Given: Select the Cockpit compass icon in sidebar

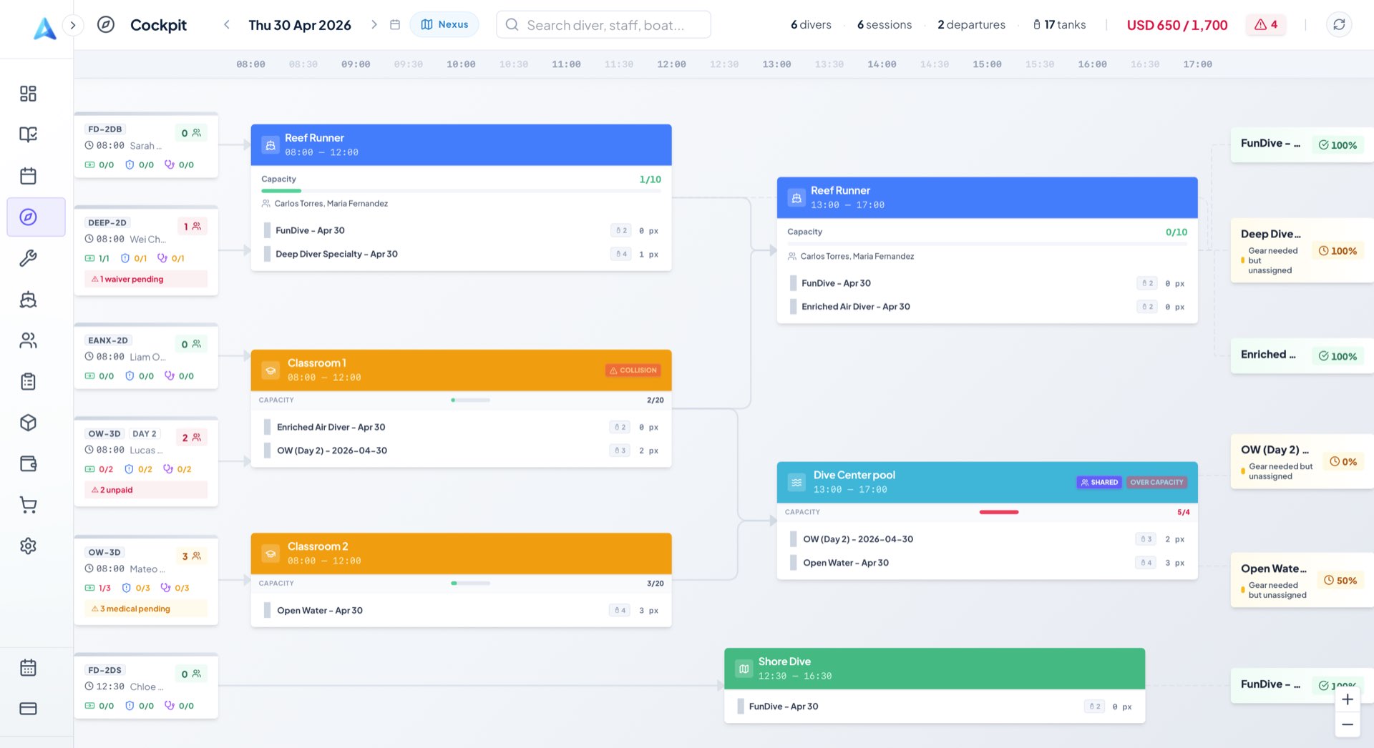Looking at the screenshot, I should click(28, 217).
